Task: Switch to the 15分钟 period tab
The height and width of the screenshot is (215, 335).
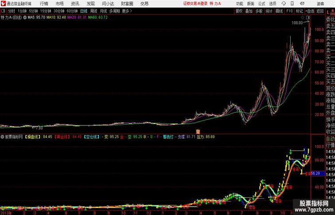Action: [x=46, y=11]
